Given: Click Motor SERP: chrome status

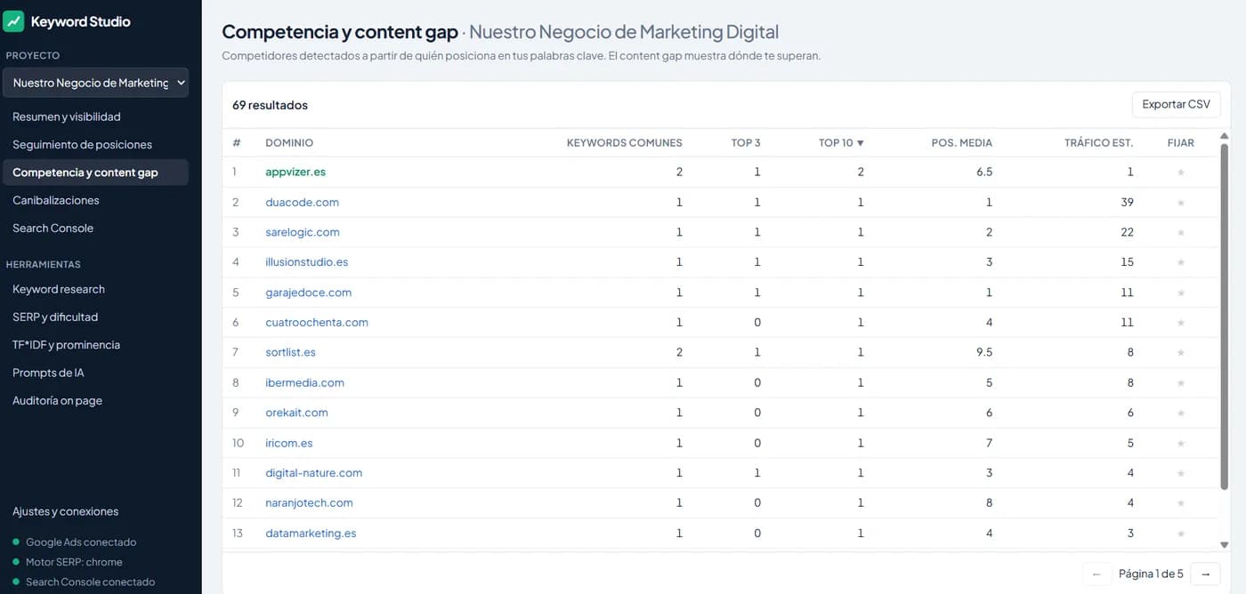Looking at the screenshot, I should (x=68, y=562).
